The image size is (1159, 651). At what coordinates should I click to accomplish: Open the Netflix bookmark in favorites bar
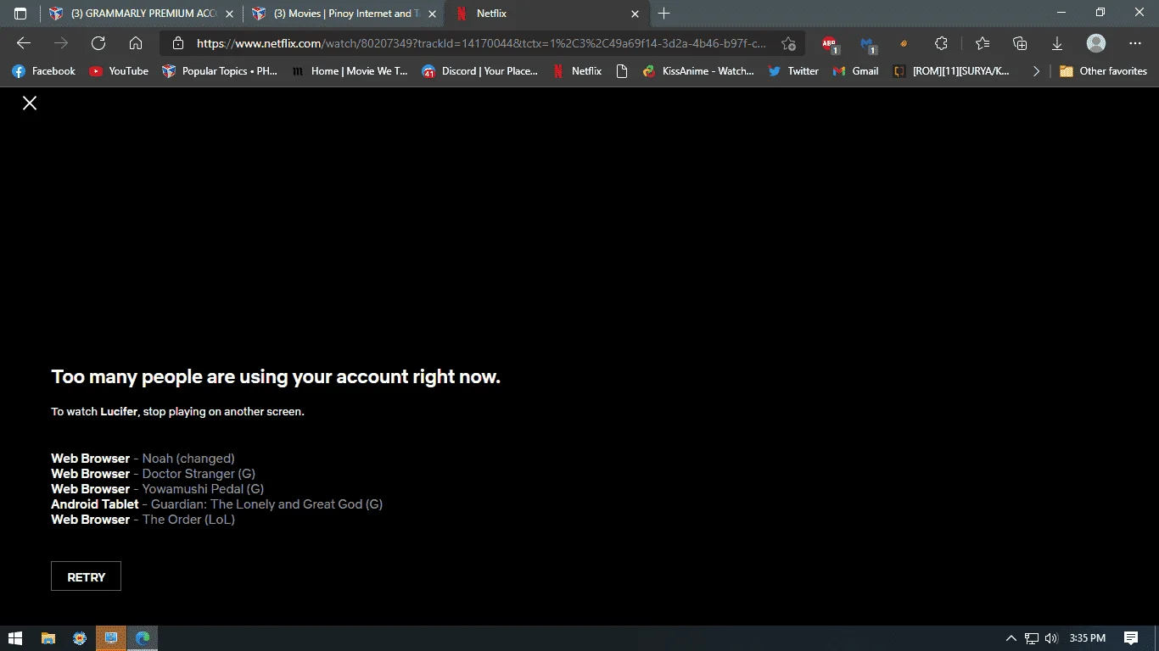[x=576, y=71]
